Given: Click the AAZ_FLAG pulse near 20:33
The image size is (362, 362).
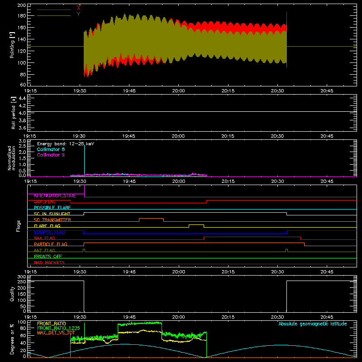Looking at the screenshot, I should (x=286, y=250).
